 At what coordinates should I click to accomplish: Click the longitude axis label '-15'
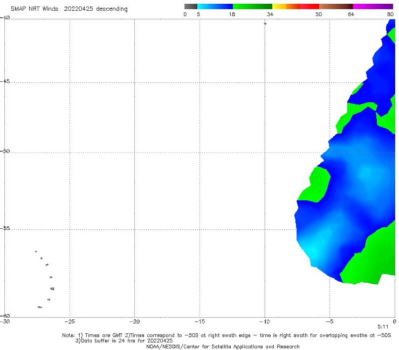pyautogui.click(x=200, y=321)
